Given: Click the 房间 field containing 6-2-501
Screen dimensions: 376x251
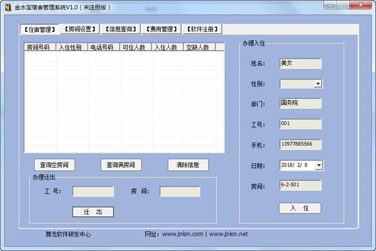Looking at the screenshot, I should [300, 185].
